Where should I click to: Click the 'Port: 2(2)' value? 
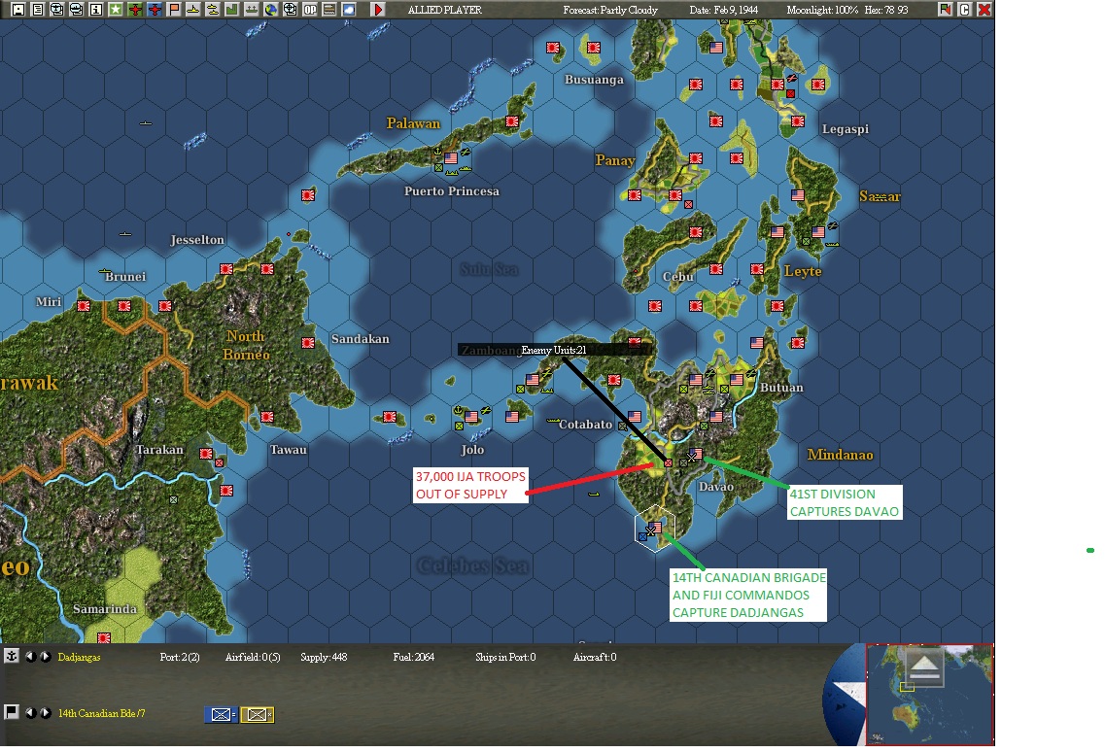(x=180, y=657)
